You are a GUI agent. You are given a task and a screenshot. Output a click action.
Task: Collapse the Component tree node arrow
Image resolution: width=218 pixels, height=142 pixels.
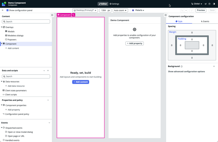(2, 44)
